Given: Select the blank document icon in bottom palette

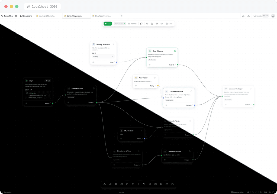Looking at the screenshot, I should tap(172, 184).
